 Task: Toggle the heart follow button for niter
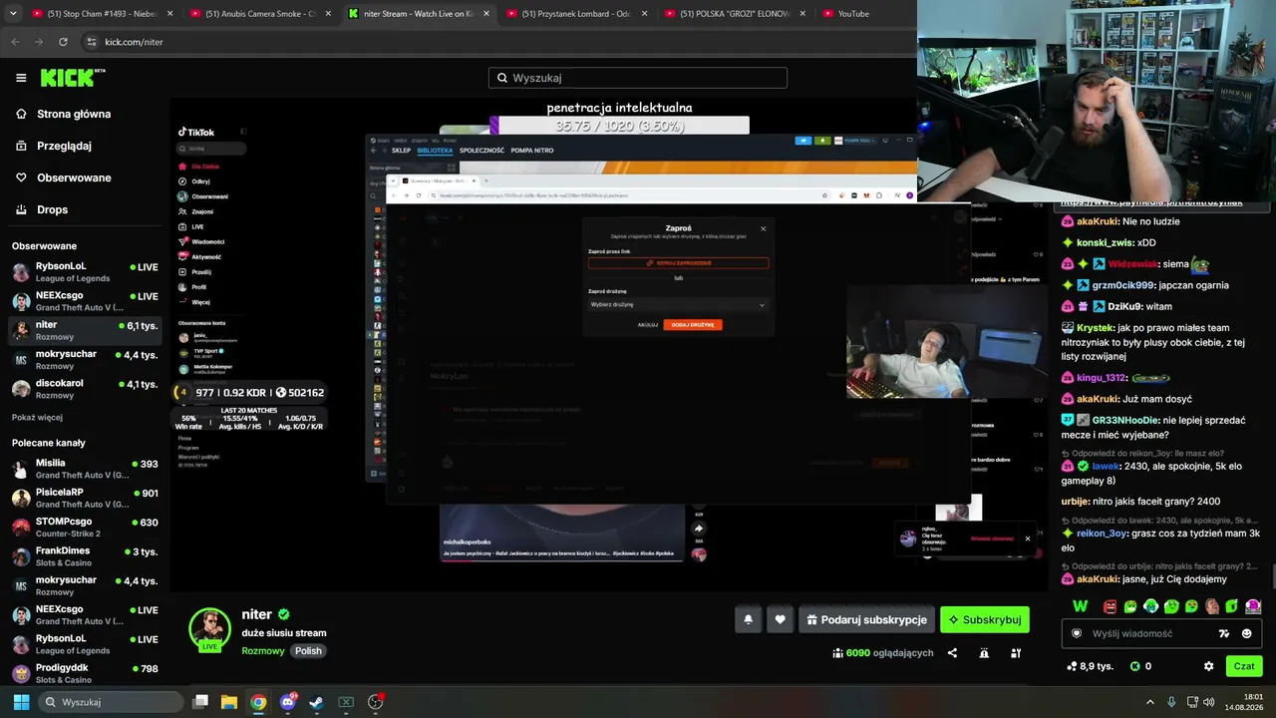(780, 619)
